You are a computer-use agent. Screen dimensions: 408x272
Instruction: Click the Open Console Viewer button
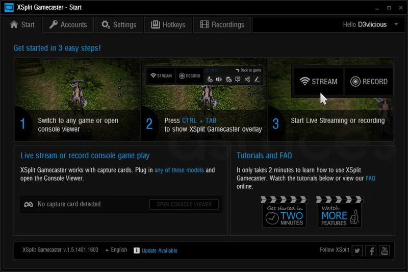point(184,204)
